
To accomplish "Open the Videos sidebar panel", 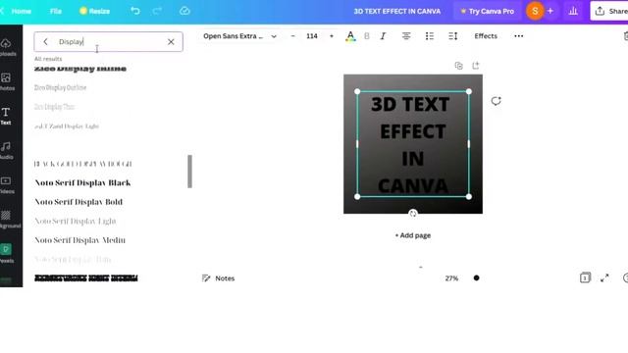I will coord(7,185).
